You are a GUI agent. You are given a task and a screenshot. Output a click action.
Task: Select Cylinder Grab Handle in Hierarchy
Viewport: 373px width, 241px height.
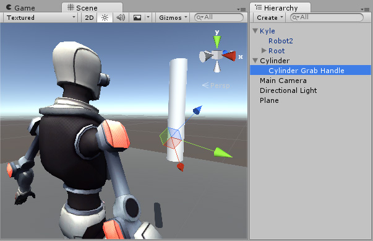311,71
